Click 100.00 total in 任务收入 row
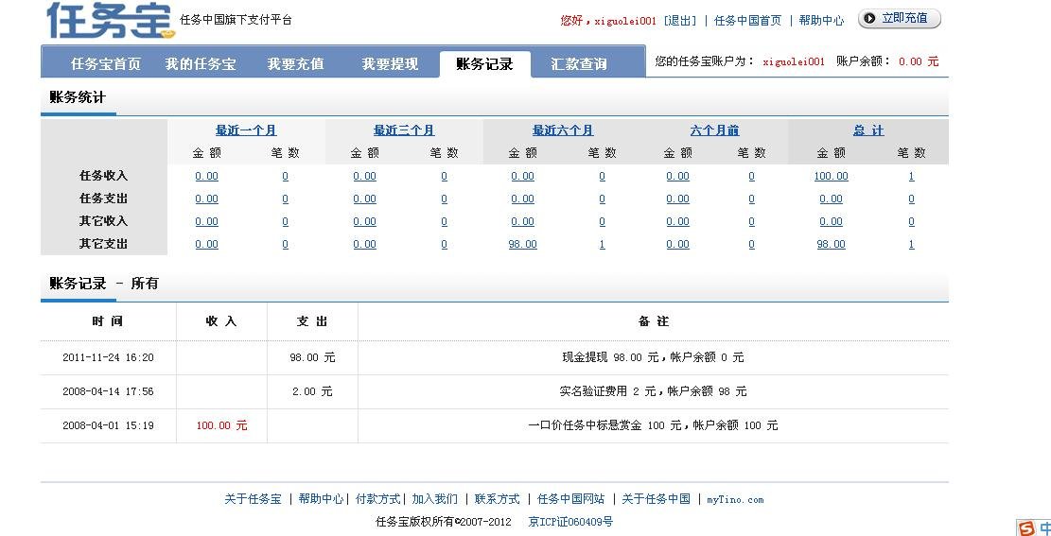The image size is (1051, 536). [x=832, y=176]
